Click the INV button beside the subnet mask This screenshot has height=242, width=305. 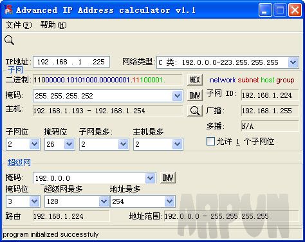pos(195,95)
